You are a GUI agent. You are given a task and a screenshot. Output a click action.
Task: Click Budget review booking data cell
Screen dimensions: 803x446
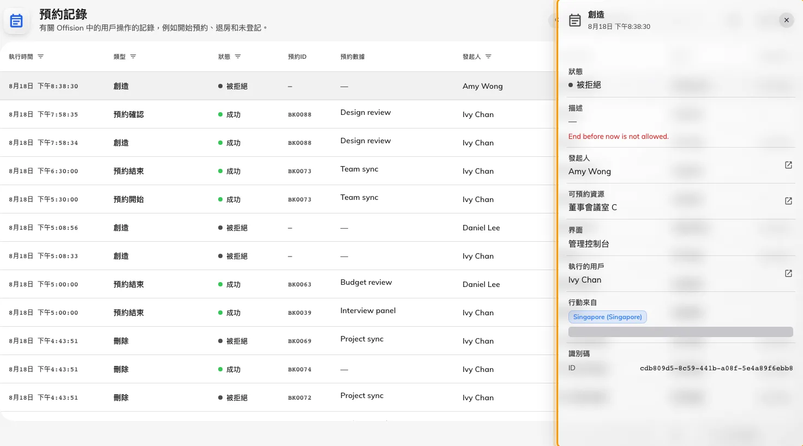tap(366, 282)
